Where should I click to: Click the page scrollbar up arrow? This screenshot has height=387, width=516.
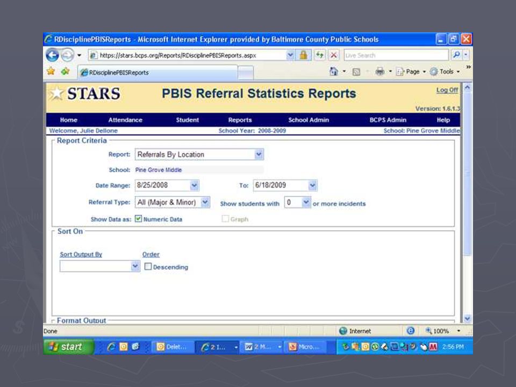467,87
